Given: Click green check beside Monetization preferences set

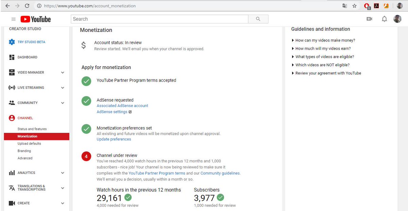Looking at the screenshot, I should pos(86,129).
